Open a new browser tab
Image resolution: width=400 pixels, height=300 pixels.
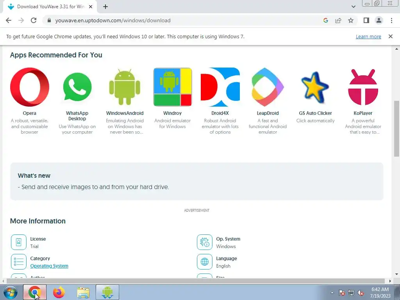point(105,7)
